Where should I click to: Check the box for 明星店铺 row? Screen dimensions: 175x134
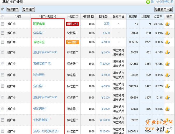click(x=2, y=24)
